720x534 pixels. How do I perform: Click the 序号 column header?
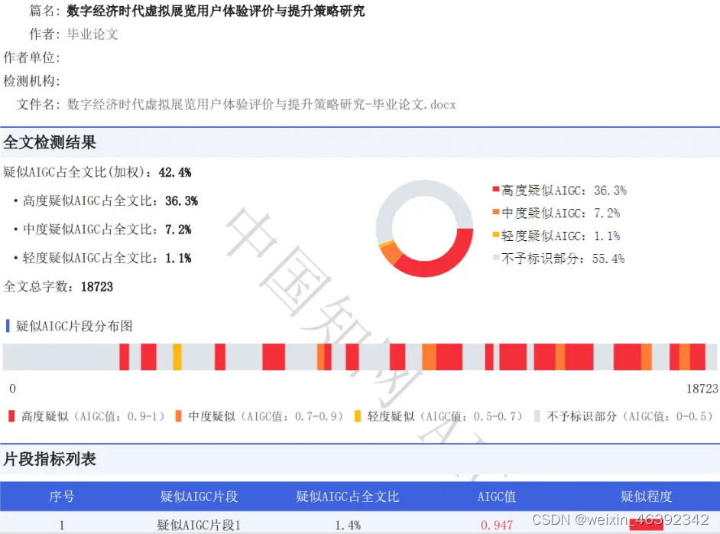[62, 497]
